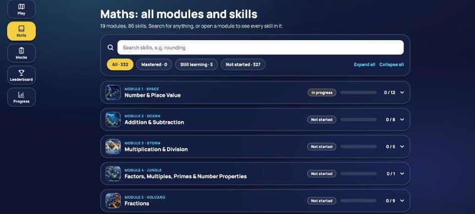Click the Fractions volcano thumbnail
475x214 pixels.
point(113,201)
